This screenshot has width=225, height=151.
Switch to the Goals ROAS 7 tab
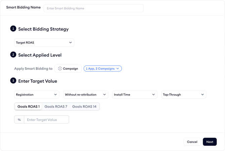56,107
